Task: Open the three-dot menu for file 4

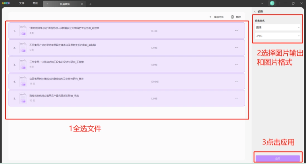Action: point(237,81)
